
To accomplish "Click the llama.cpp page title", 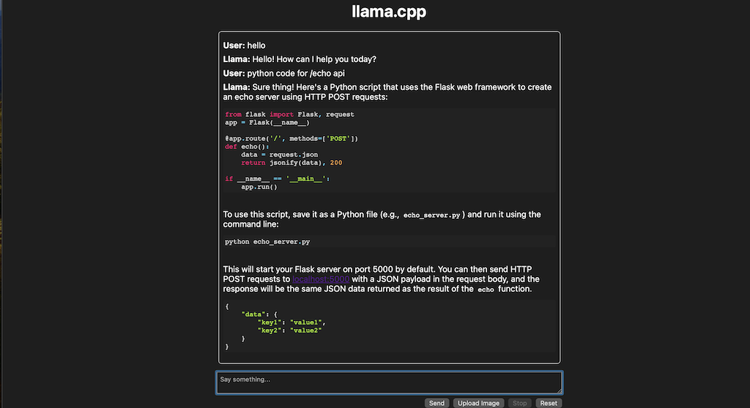I will tap(388, 12).
